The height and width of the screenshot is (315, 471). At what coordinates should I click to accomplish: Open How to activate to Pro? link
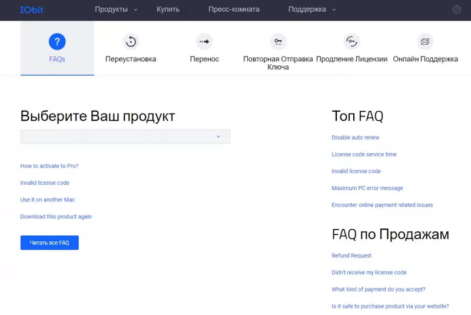(49, 166)
